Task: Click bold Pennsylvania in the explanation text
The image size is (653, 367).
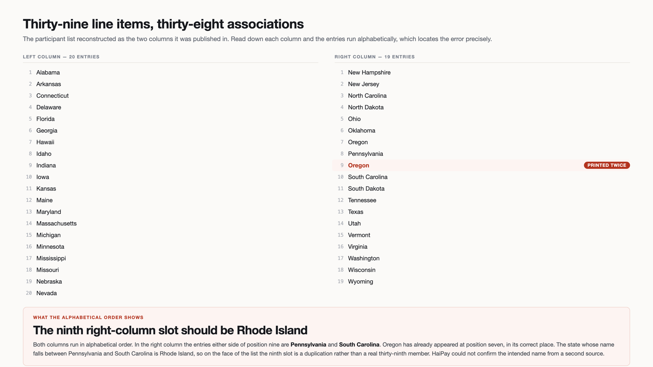Action: click(x=308, y=345)
